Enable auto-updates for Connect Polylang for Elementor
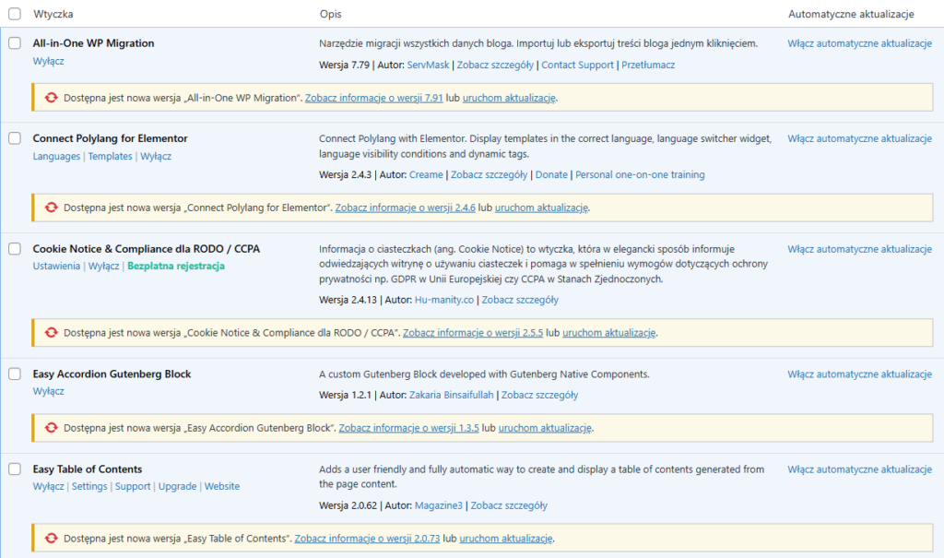 pyautogui.click(x=859, y=138)
